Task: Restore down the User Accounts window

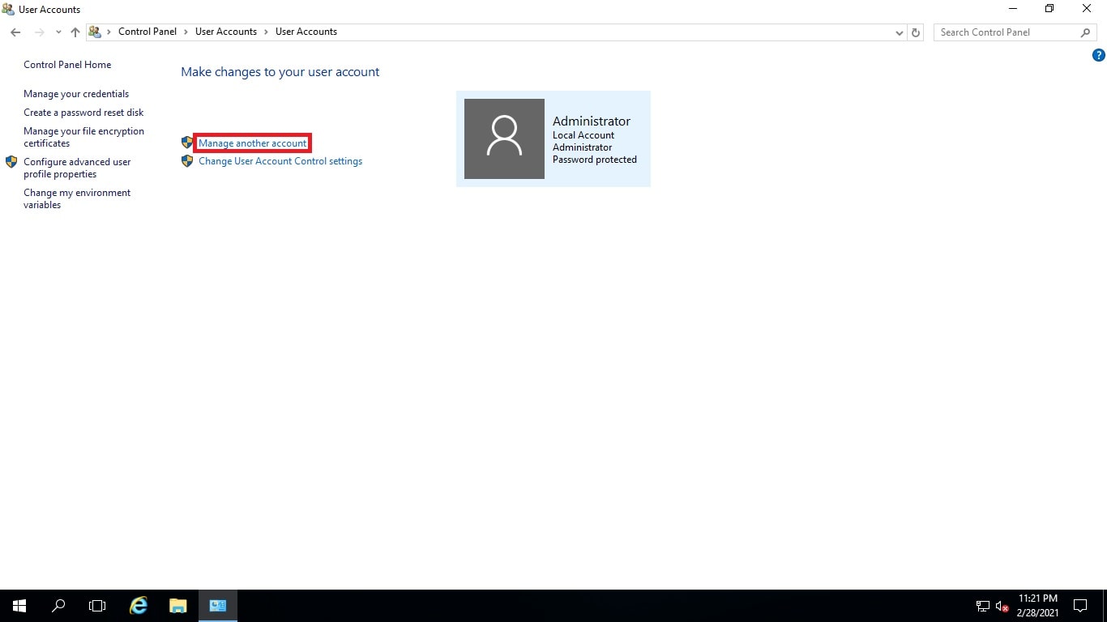Action: [1049, 9]
